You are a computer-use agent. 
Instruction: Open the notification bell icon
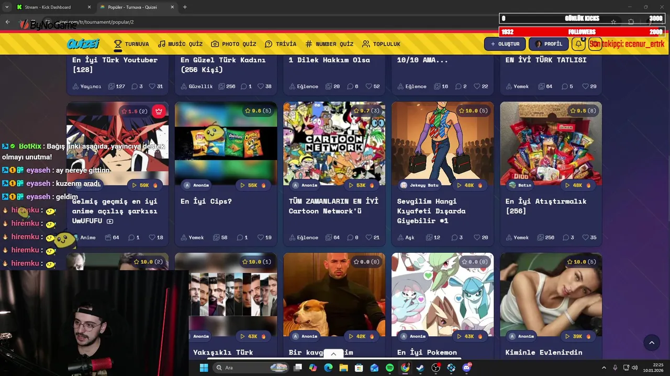tap(578, 44)
